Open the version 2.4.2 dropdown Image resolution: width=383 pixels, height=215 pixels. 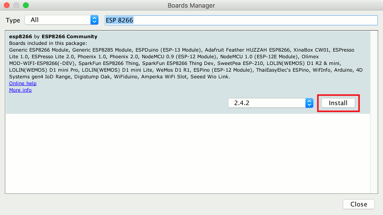(270, 103)
